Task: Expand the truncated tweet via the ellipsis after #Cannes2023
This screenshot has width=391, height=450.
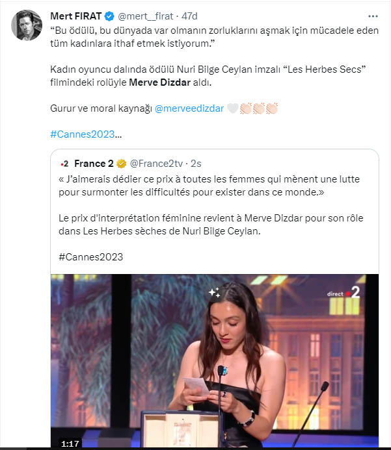Action: point(118,134)
